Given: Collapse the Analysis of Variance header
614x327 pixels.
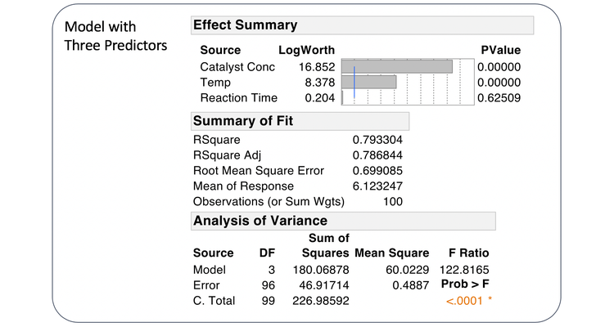Looking at the screenshot, I should coord(259,221).
